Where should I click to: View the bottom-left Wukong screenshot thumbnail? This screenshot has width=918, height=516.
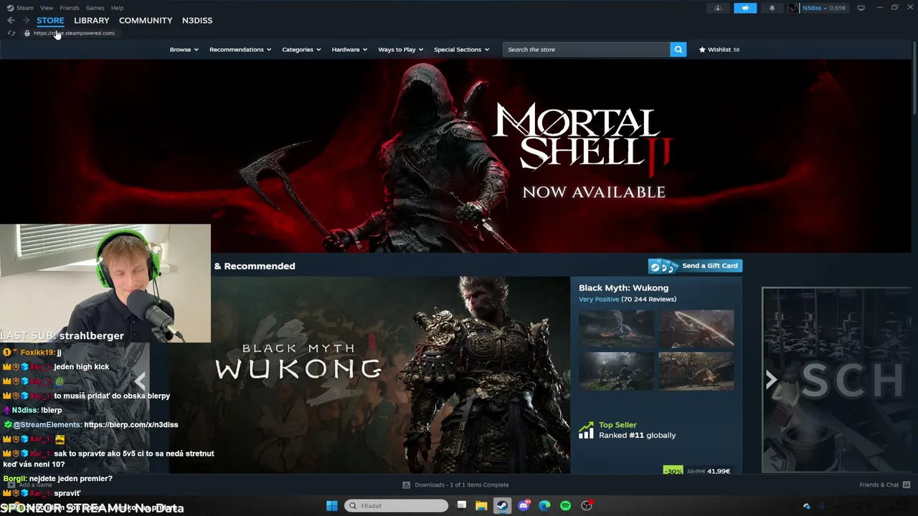[616, 371]
